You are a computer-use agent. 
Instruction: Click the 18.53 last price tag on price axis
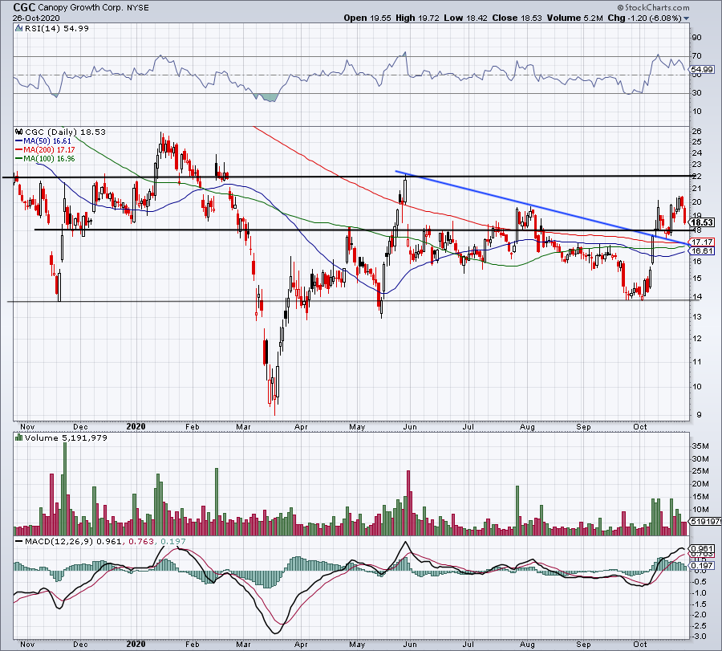(x=702, y=222)
